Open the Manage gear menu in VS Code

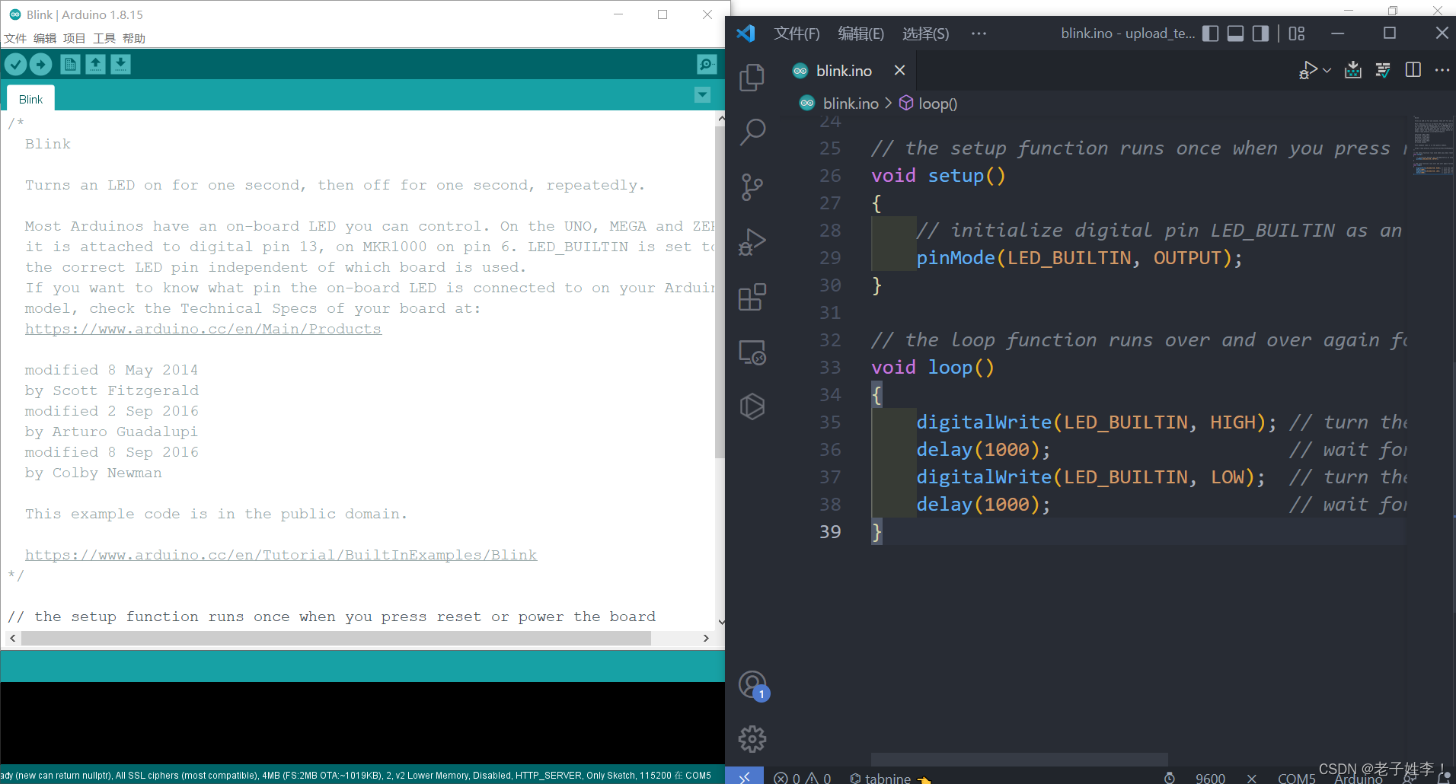[752, 739]
